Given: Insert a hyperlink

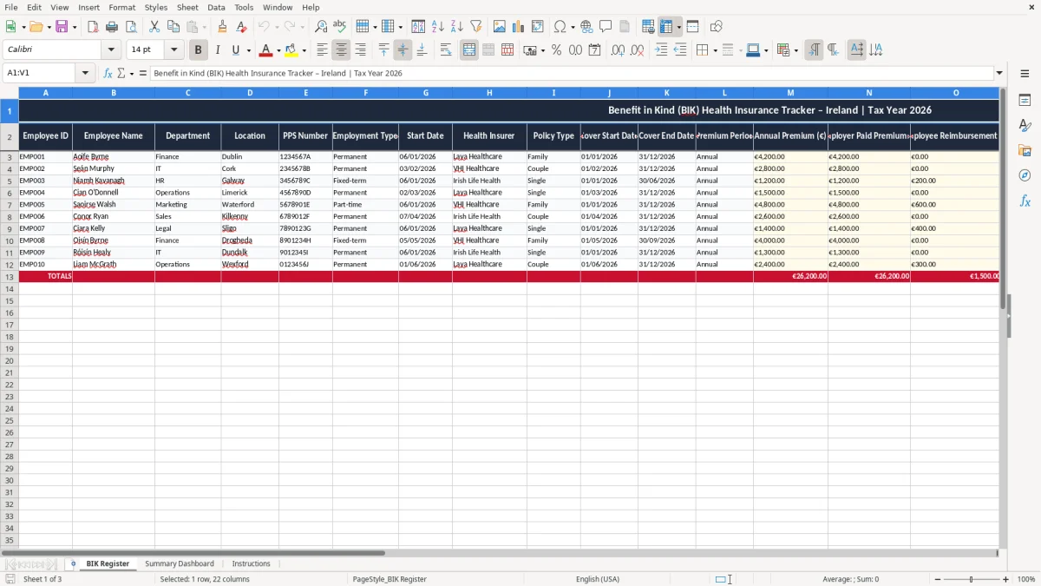Looking at the screenshot, I should tap(586, 27).
